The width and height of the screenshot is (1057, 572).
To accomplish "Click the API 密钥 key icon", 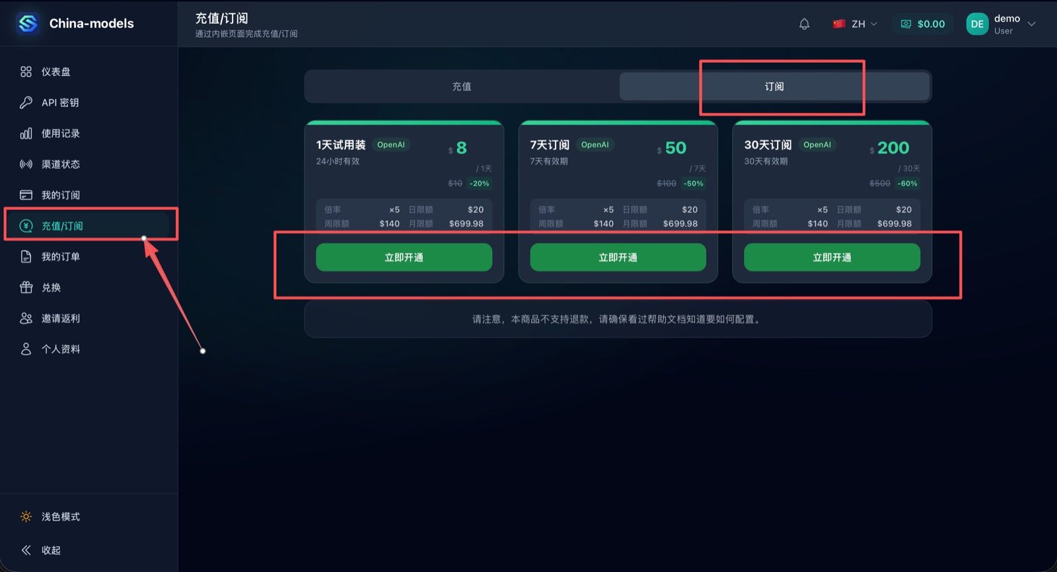I will tap(26, 102).
